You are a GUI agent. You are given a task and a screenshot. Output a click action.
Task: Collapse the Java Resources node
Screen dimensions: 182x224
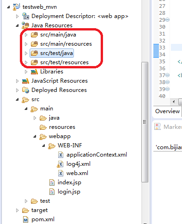pos(17,25)
